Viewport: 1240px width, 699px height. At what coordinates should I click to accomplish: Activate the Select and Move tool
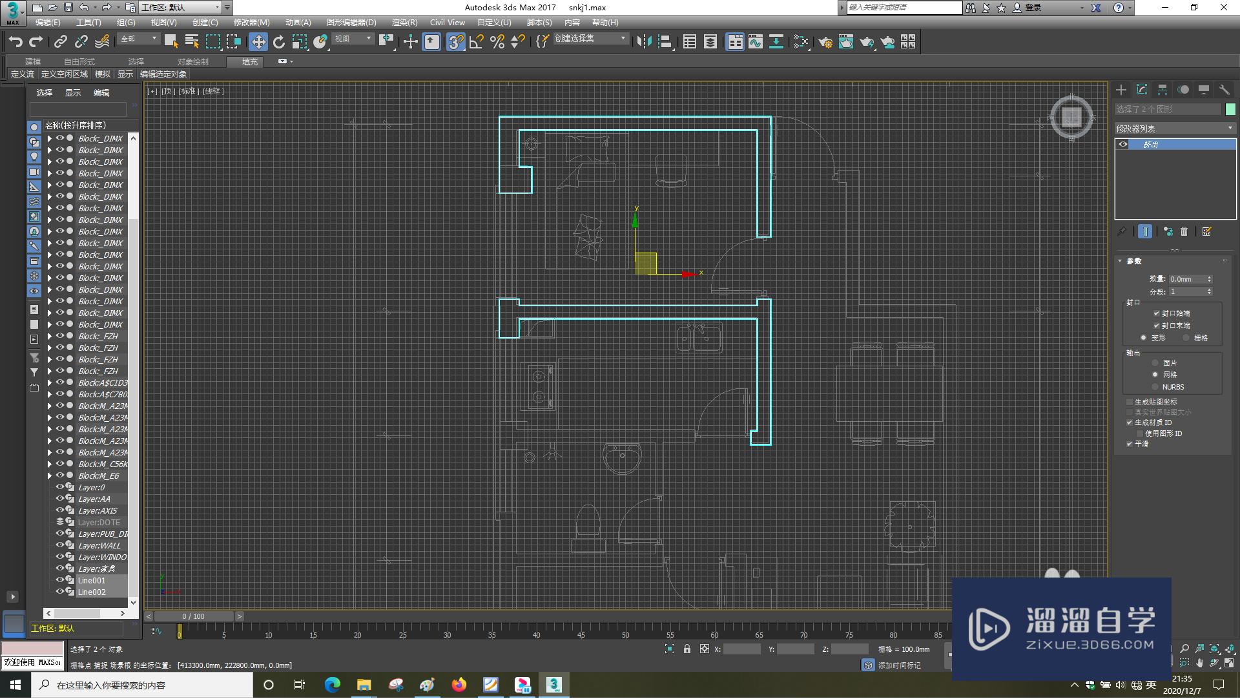(258, 42)
